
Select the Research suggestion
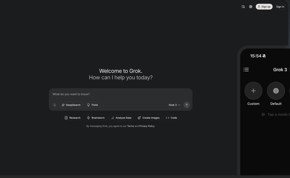pos(73,118)
